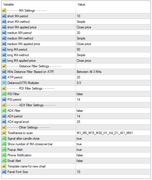The height and width of the screenshot is (180, 152).
Task: Click the integer icon beside ADX period
Action: click(4, 116)
